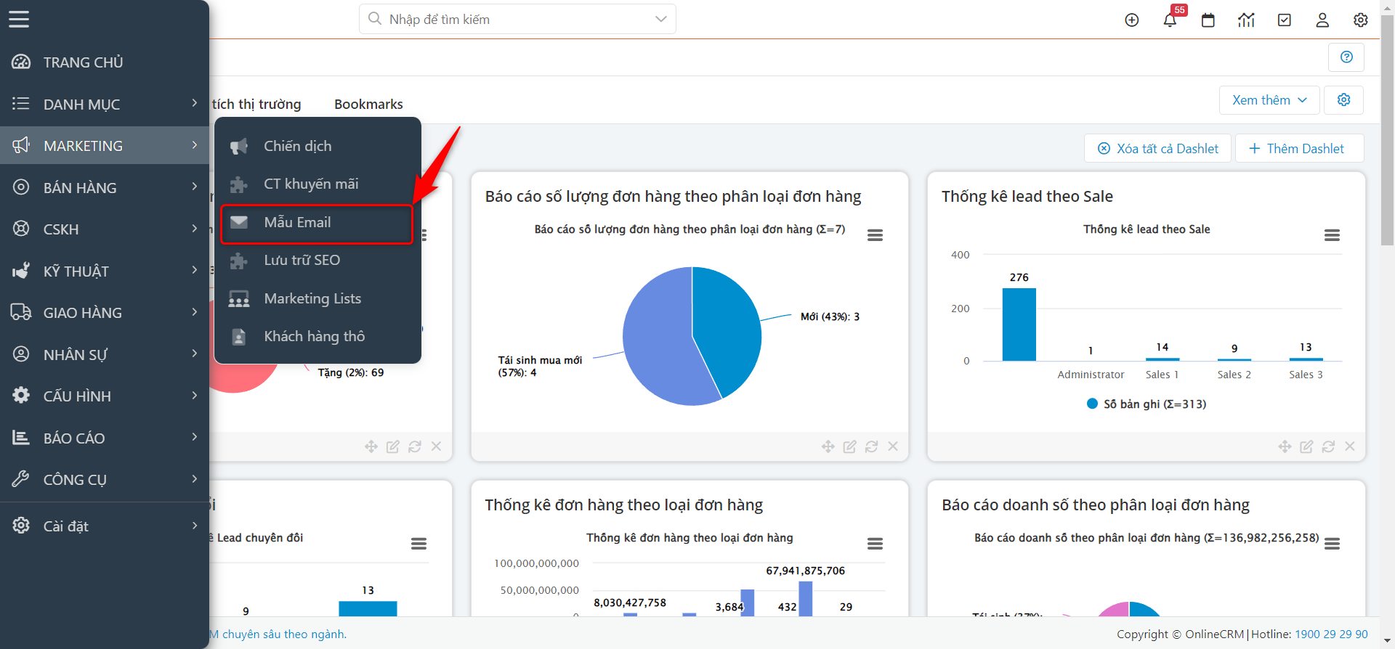1395x649 pixels.
Task: Open chart menu for Thống kê đơn hàng theo loại
Action: [875, 544]
